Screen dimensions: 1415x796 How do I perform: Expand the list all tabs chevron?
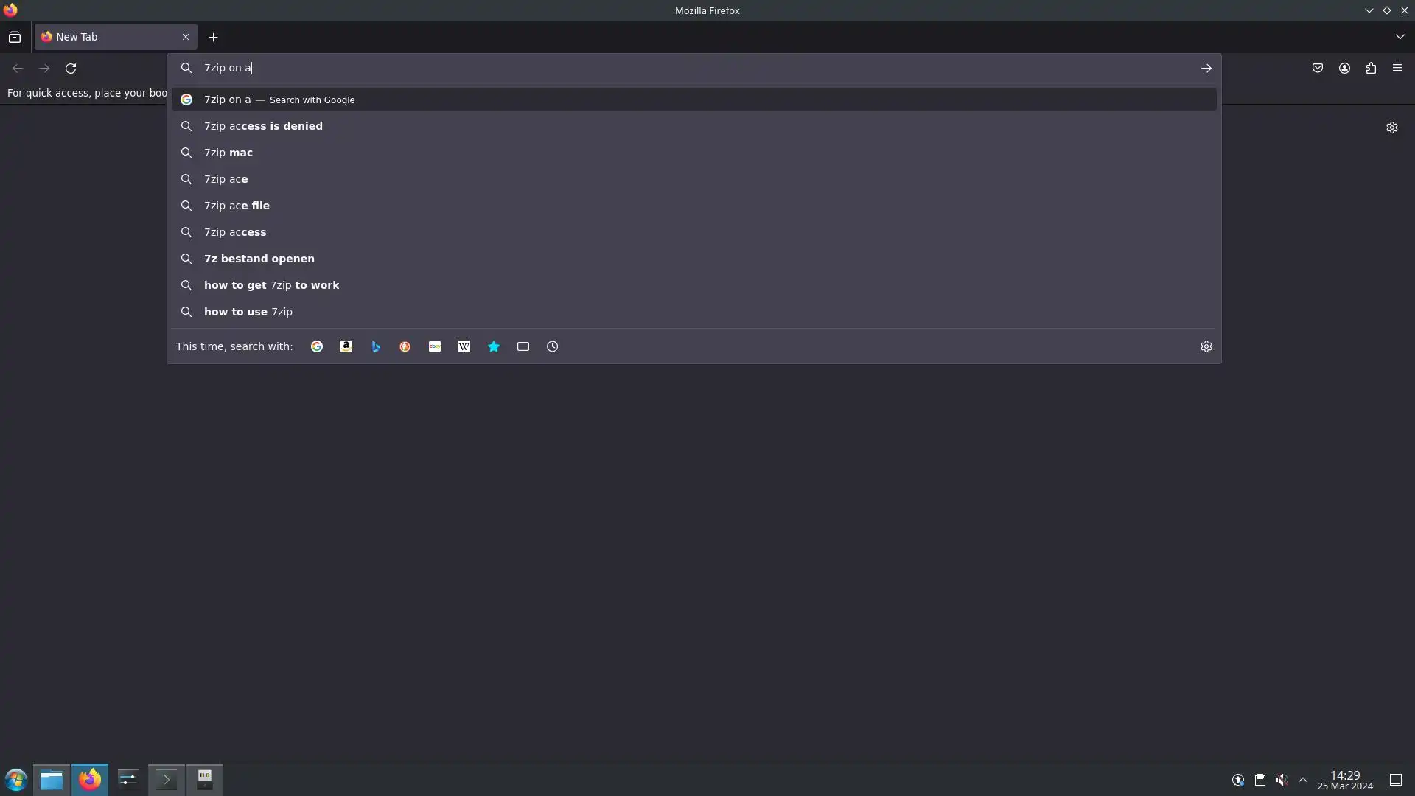(x=1400, y=37)
